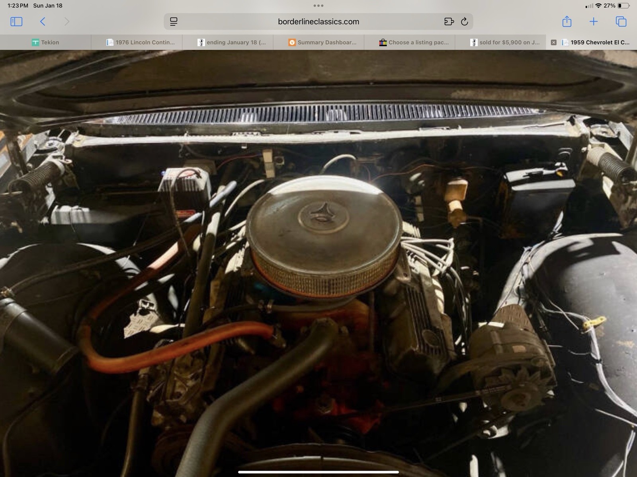Close the 1959 Chevrolet El Camino tab
Screen dimensions: 637x477
(553, 42)
